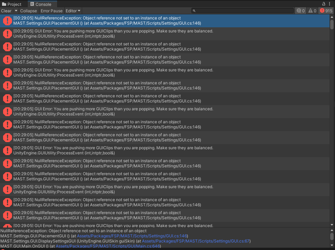This screenshot has height=250, width=335.
Task: Click the log list scroll-down arrow
Action: (x=332, y=225)
